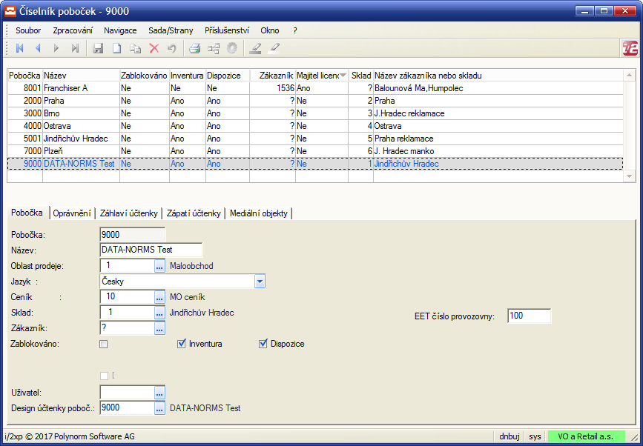Select the Franchiser A row

point(315,88)
